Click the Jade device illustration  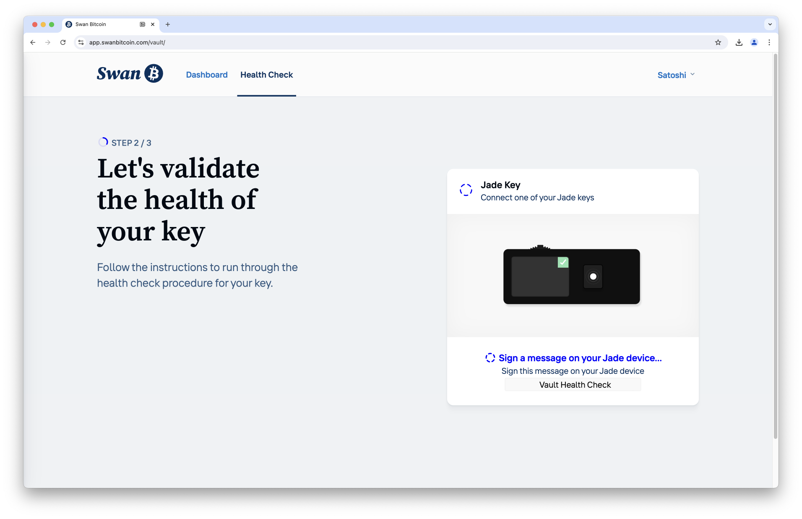tap(572, 275)
